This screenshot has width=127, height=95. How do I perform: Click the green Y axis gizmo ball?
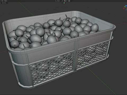click(x=125, y=7)
